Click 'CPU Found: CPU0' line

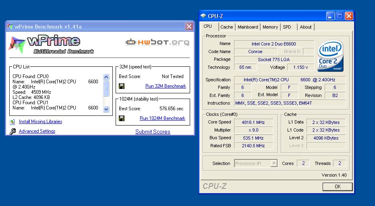pyautogui.click(x=30, y=76)
